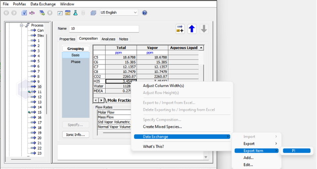The width and height of the screenshot is (317, 169).
Task: Click the tree panel vertical scrollbar
Action: pyautogui.click(x=47, y=75)
